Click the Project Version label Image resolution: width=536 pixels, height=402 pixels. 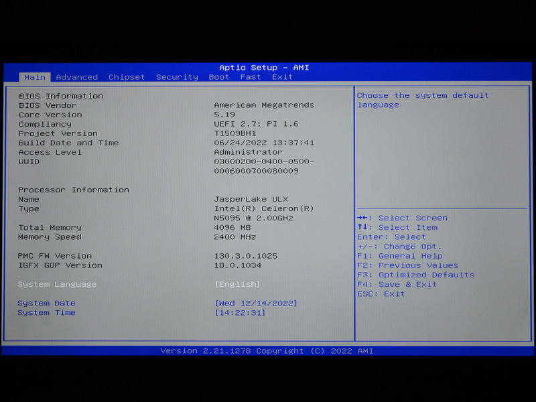(58, 133)
